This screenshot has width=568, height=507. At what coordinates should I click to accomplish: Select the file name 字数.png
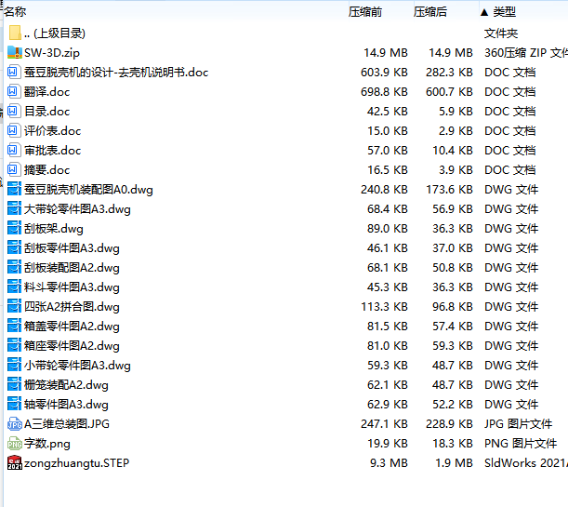(47, 444)
